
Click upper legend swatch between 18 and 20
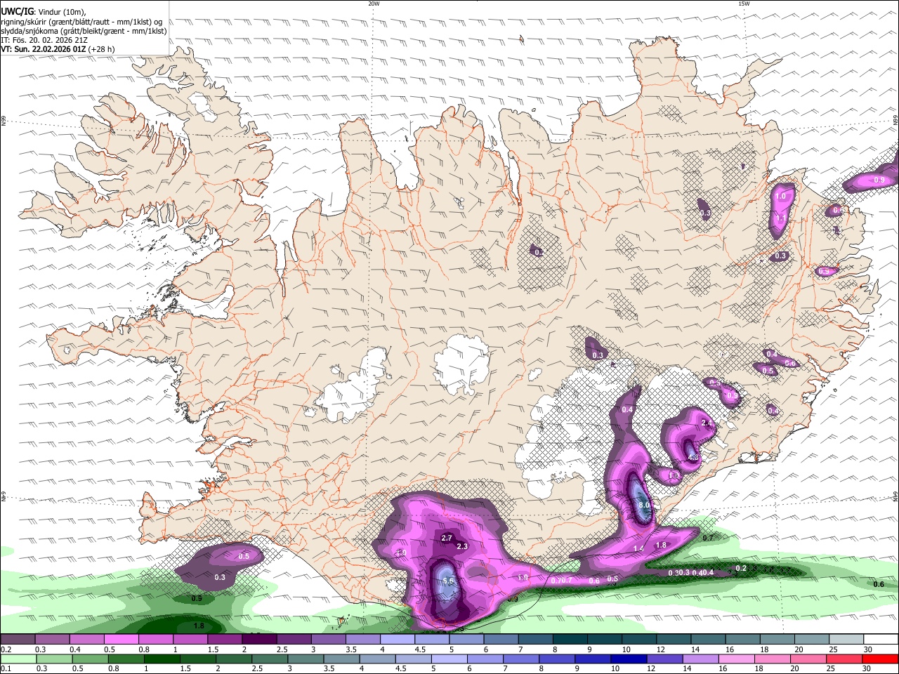[x=778, y=640]
